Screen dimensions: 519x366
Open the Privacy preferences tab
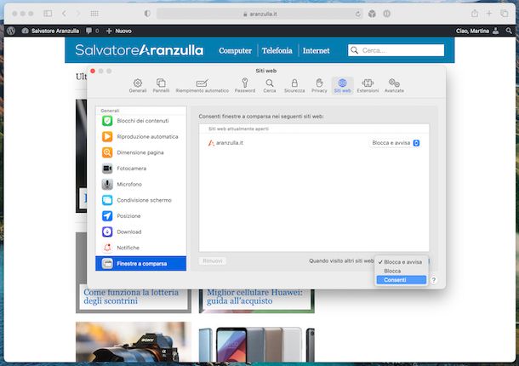319,85
